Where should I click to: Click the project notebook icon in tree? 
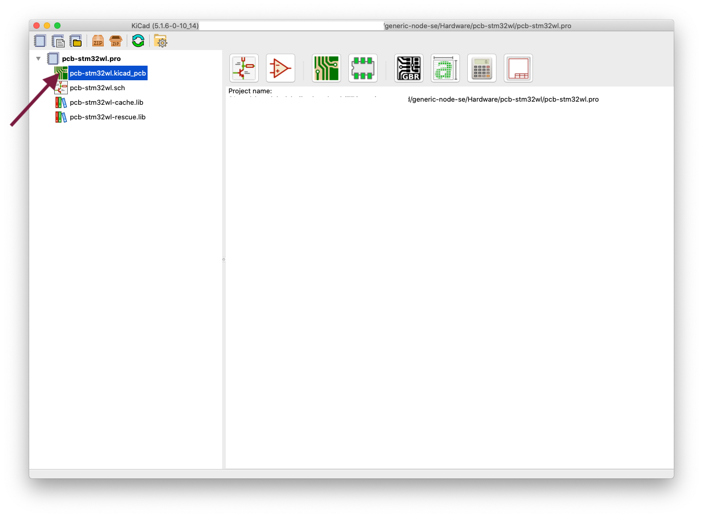[53, 58]
